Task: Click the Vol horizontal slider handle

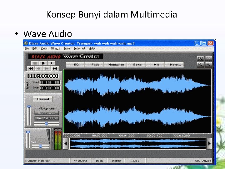Action: pos(40,146)
